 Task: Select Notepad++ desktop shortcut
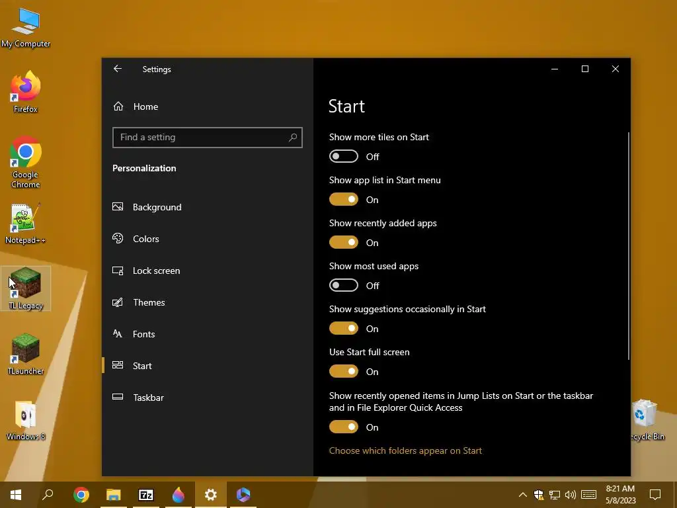coord(26,224)
